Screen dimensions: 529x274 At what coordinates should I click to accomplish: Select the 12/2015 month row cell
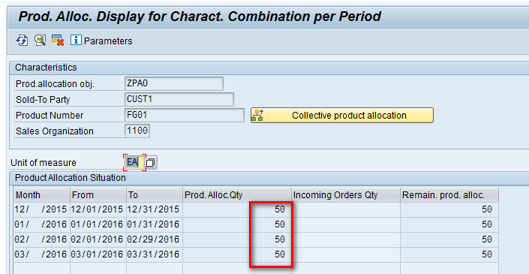[42, 209]
